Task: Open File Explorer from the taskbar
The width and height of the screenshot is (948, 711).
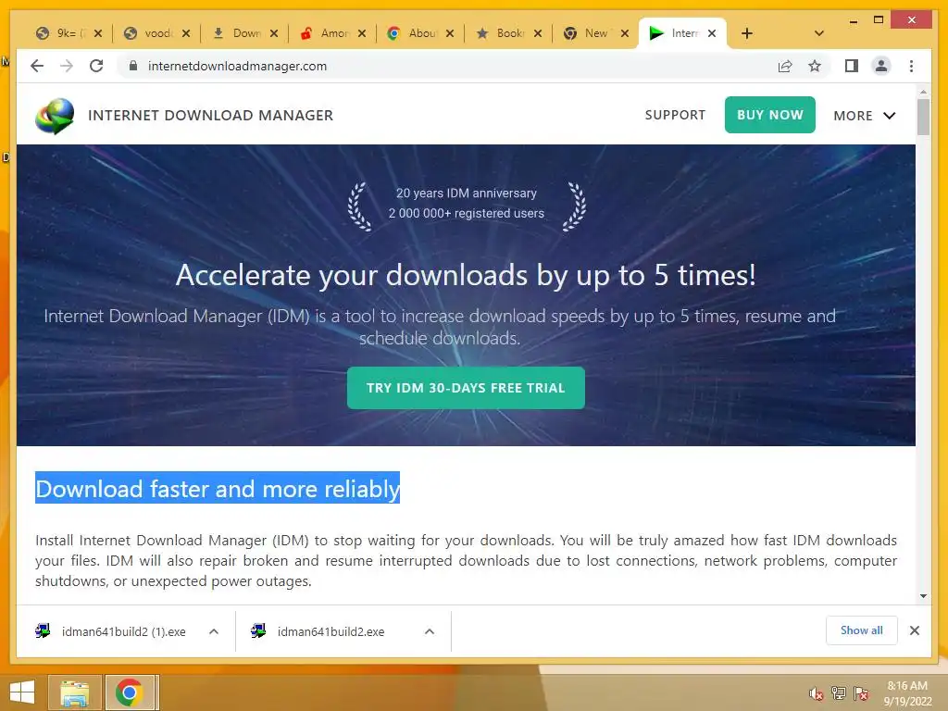Action: coord(74,692)
